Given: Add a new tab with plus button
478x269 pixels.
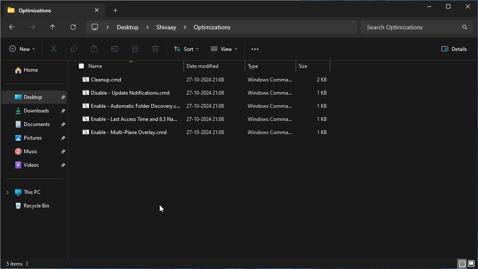Looking at the screenshot, I should tap(115, 10).
